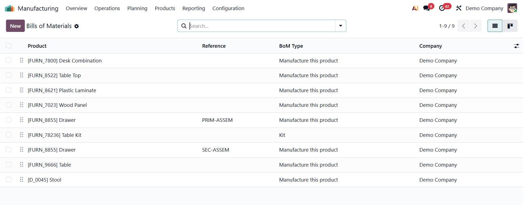
Task: Open the messages chat icon
Action: [x=426, y=8]
